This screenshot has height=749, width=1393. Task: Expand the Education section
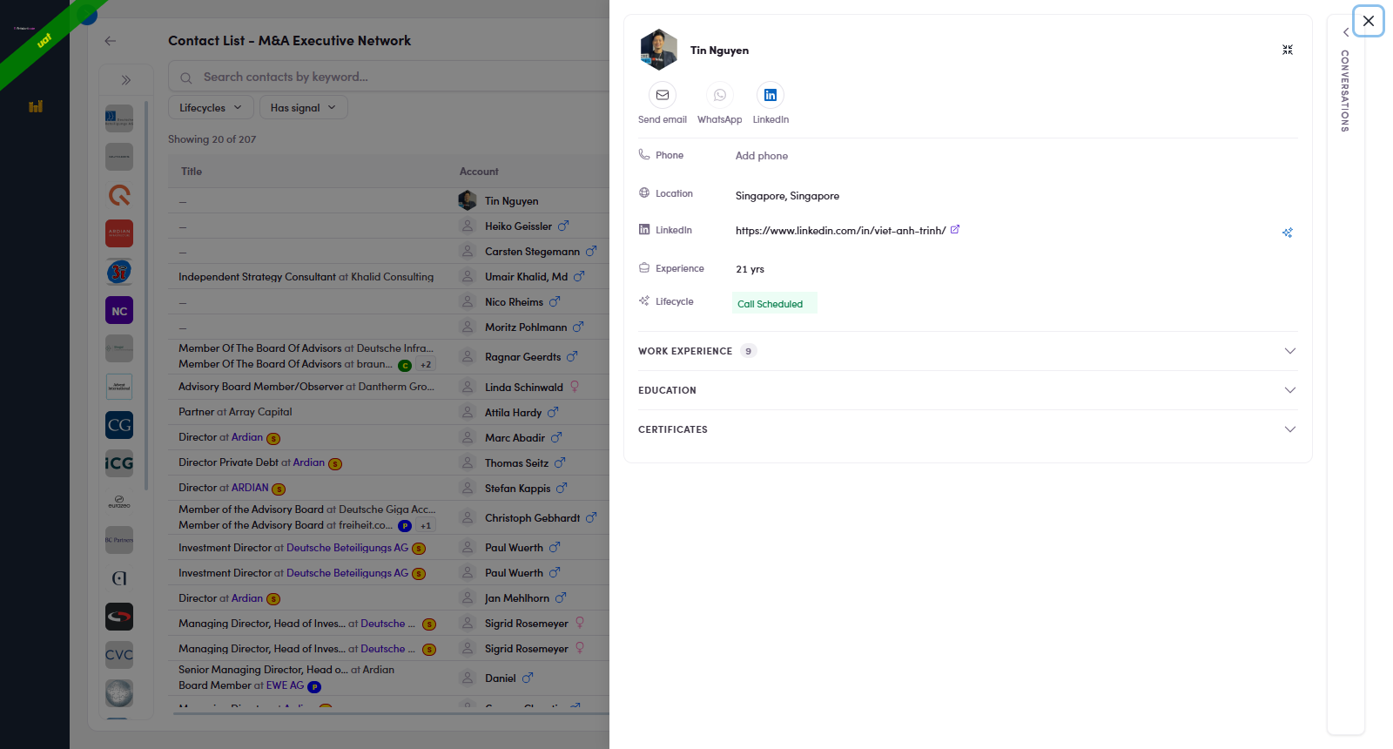click(968, 390)
